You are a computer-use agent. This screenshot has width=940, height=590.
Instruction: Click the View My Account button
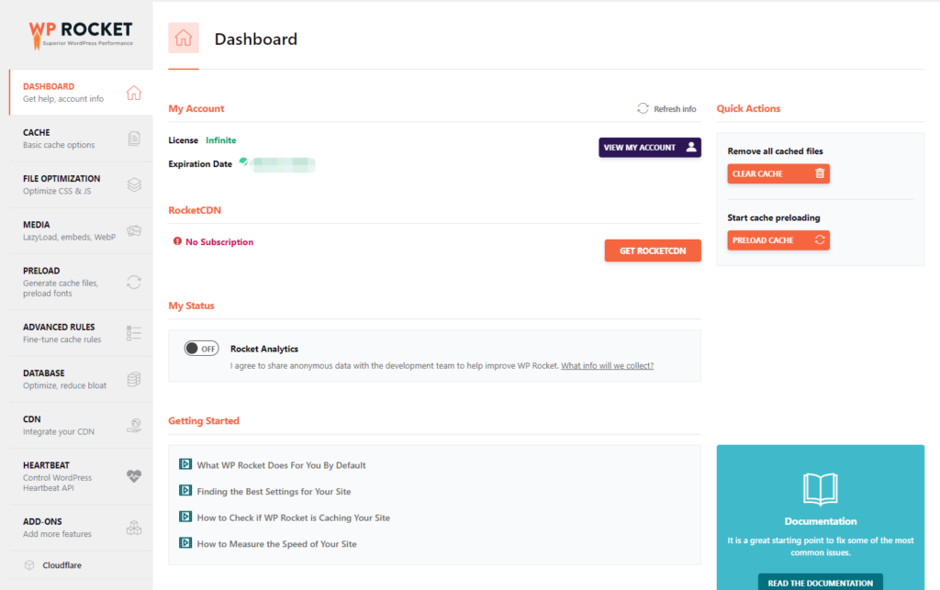tap(650, 148)
